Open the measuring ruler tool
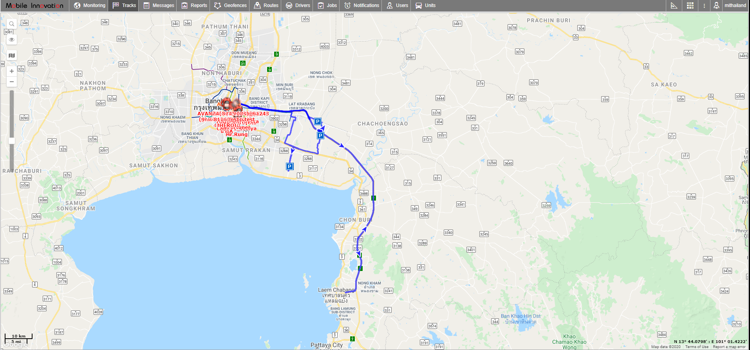Image resolution: width=750 pixels, height=350 pixels. pos(674,5)
